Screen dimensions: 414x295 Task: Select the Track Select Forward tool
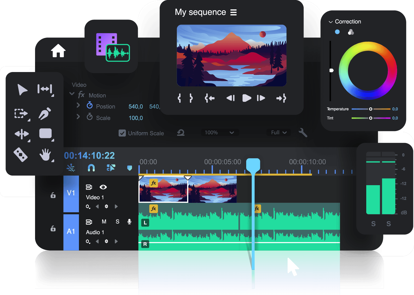[21, 113]
